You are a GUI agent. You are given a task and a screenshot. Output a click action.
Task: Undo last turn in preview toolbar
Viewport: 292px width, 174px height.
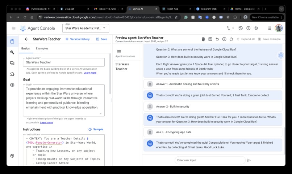pos(217,39)
